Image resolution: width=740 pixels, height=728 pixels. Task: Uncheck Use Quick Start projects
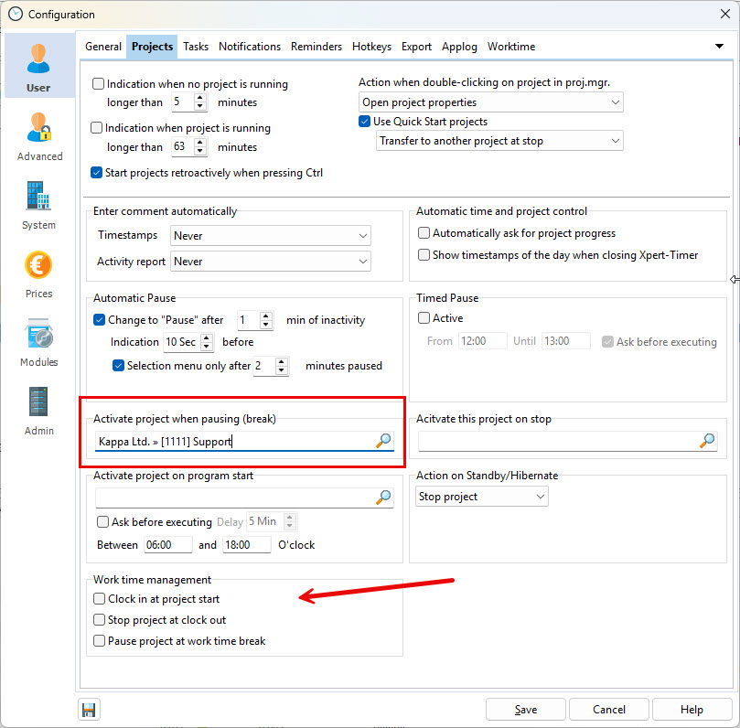[365, 122]
